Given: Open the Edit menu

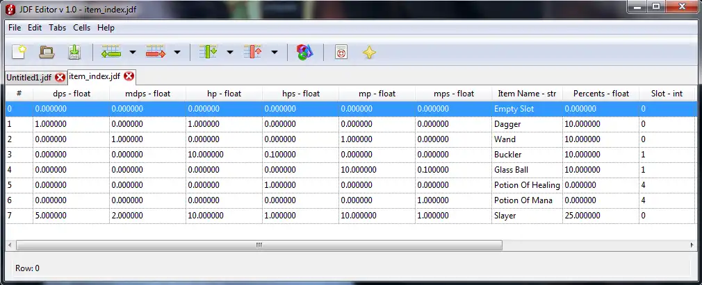Looking at the screenshot, I should click(x=35, y=28).
